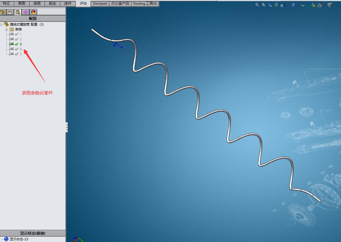Switch to the 焊件 tab
Viewport: 341px width, 242px height.
tap(68, 4)
